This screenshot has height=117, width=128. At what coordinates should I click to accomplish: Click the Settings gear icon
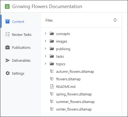(x=8, y=73)
